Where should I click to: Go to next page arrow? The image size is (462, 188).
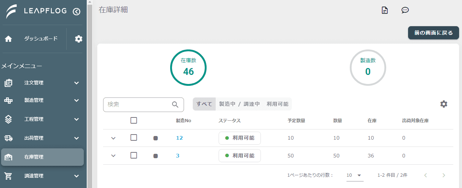point(443,175)
